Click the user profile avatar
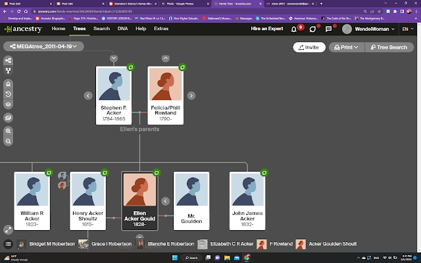 pos(347,29)
